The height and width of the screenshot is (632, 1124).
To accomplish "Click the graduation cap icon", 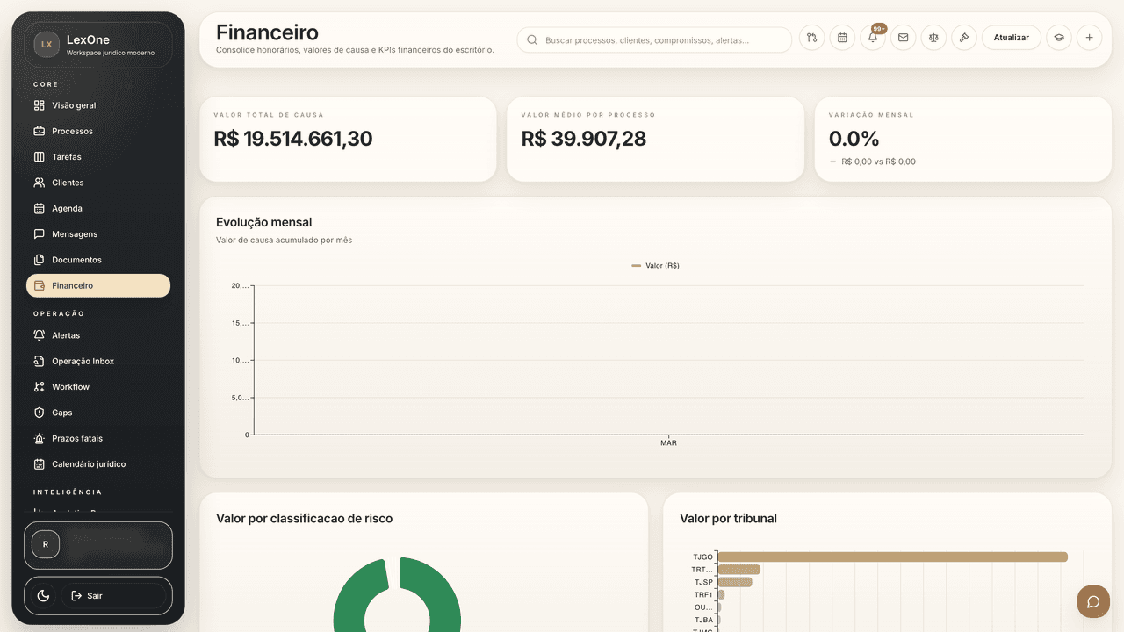I will tap(1059, 38).
